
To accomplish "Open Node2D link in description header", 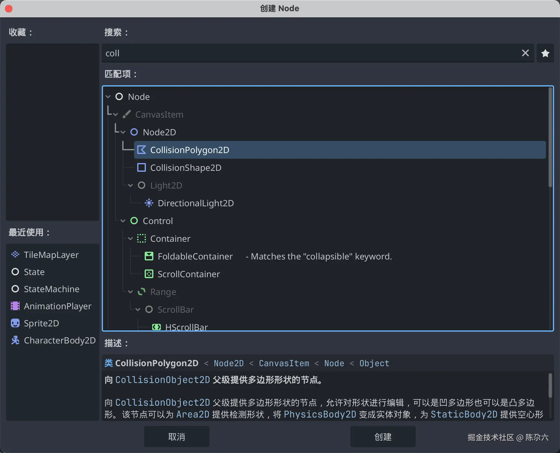I will click(229, 363).
